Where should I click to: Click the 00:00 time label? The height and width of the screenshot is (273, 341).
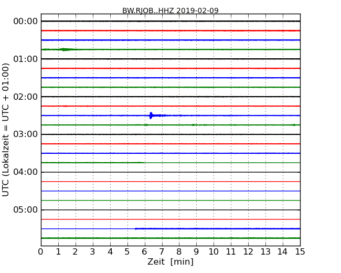(x=26, y=22)
